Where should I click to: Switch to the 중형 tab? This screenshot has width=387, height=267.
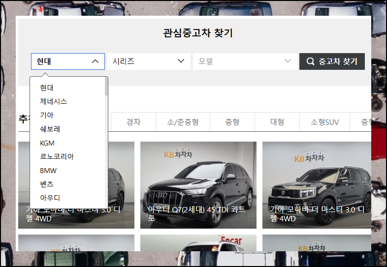232,122
